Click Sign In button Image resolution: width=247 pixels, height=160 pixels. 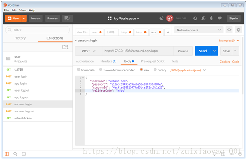(x=234, y=19)
